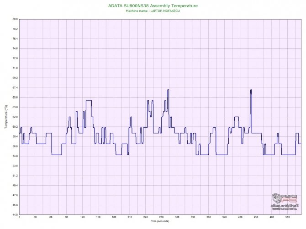Click the 30 seconds time axis tick
This screenshot has height=229, width=306.
(x=35, y=217)
